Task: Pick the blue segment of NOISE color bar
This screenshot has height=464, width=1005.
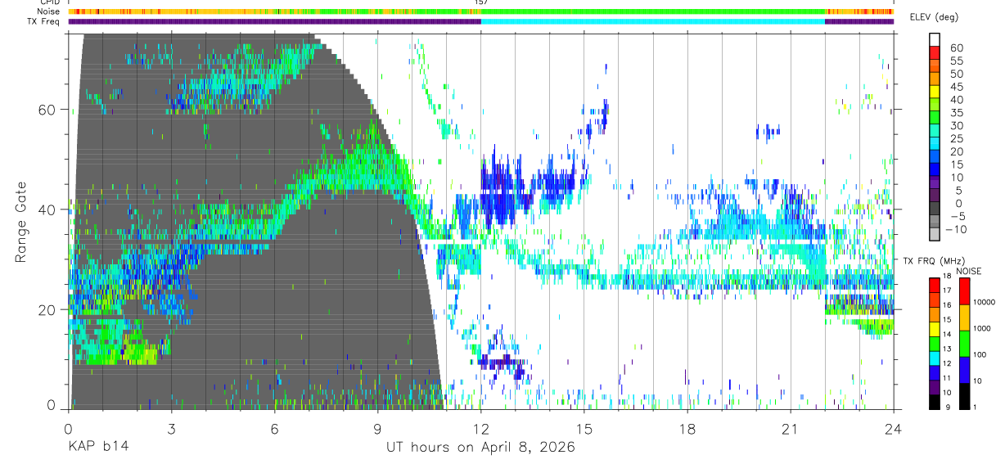Action: [964, 368]
